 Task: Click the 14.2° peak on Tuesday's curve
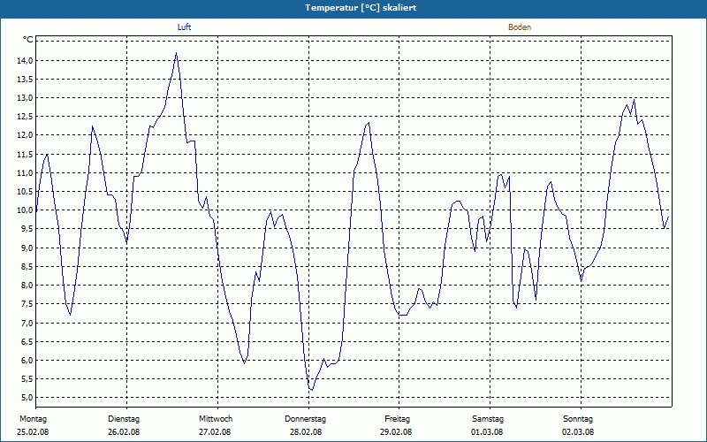(x=176, y=53)
